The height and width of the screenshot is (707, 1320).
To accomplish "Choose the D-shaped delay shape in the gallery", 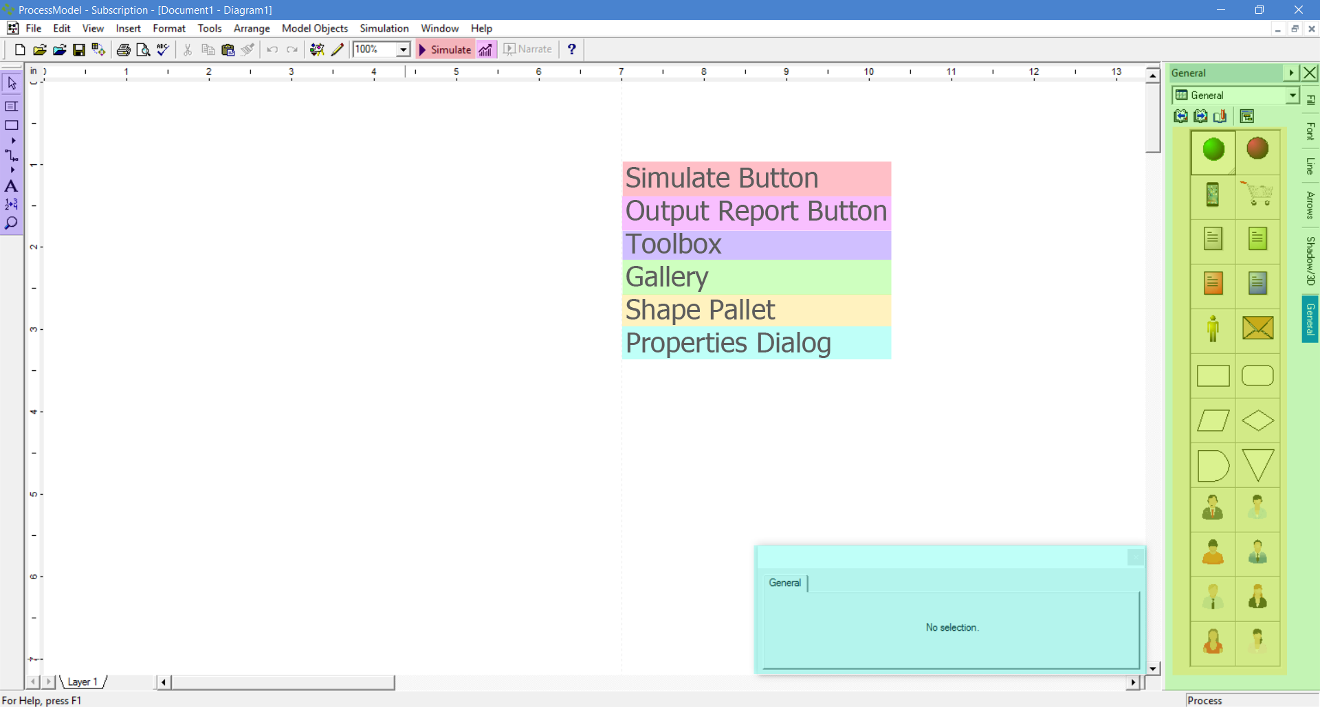I will (x=1213, y=466).
